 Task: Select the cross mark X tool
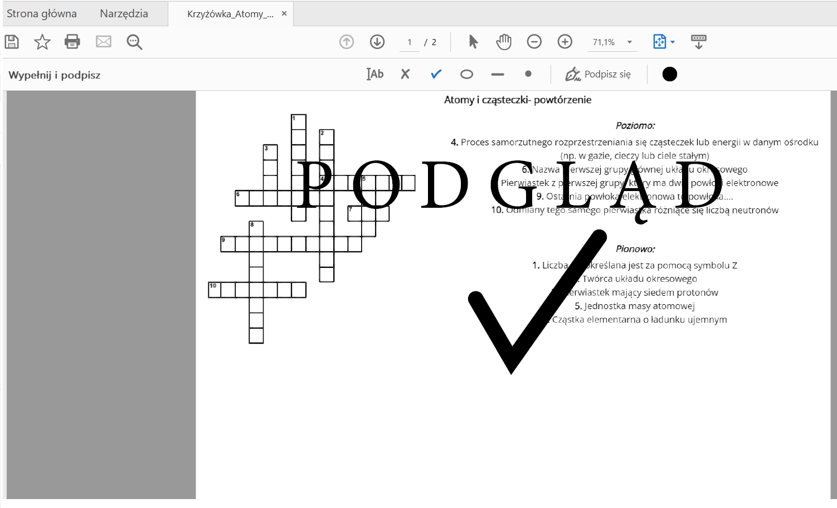coord(405,74)
